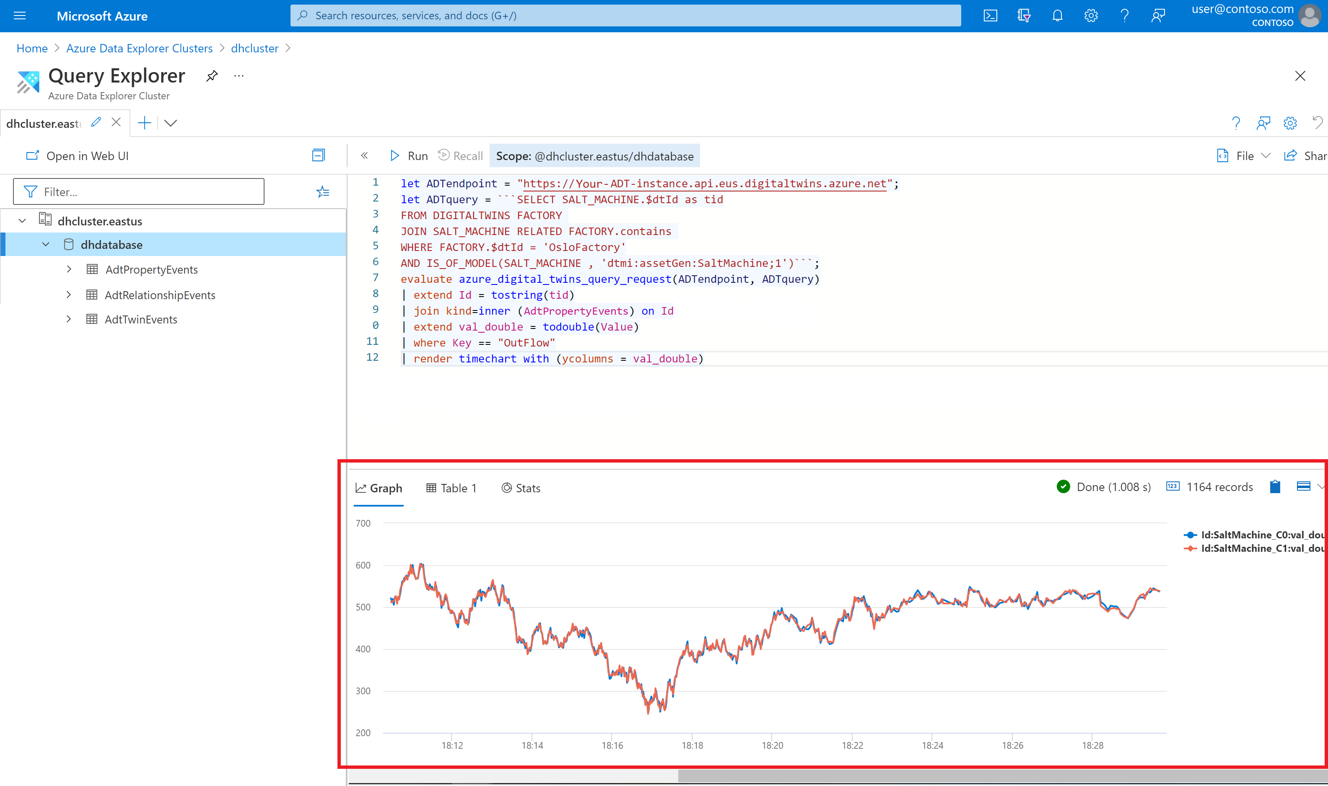The width and height of the screenshot is (1328, 786).
Task: Open Azure Data Explorer Clusters breadcrumb
Action: pos(139,48)
